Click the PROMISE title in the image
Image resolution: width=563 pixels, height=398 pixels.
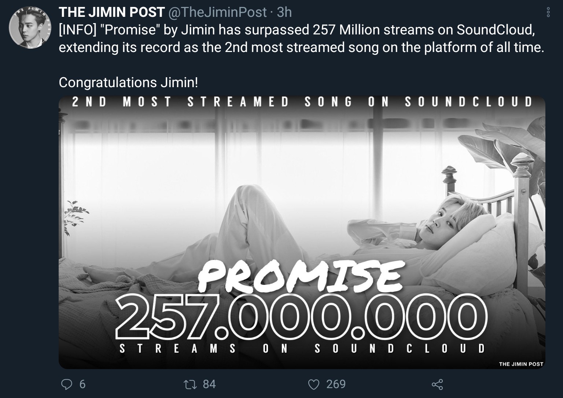[301, 275]
